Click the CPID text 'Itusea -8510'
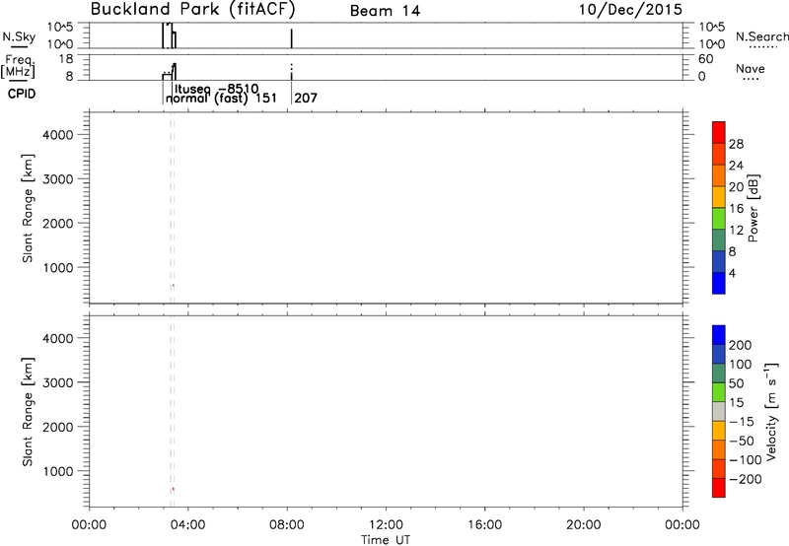The image size is (789, 546). coord(216,89)
